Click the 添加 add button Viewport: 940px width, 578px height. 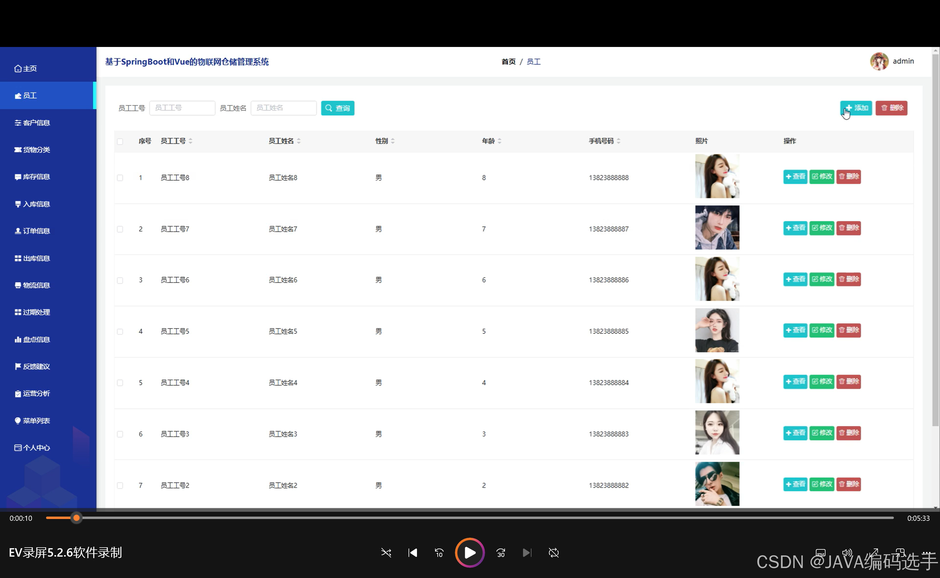pos(856,108)
